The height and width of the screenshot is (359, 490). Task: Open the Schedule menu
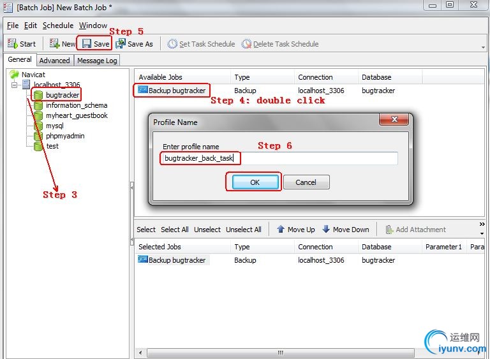click(x=58, y=26)
